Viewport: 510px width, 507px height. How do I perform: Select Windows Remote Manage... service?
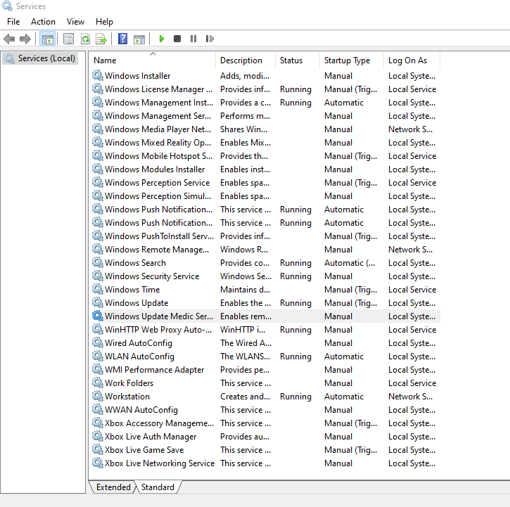(265, 249)
